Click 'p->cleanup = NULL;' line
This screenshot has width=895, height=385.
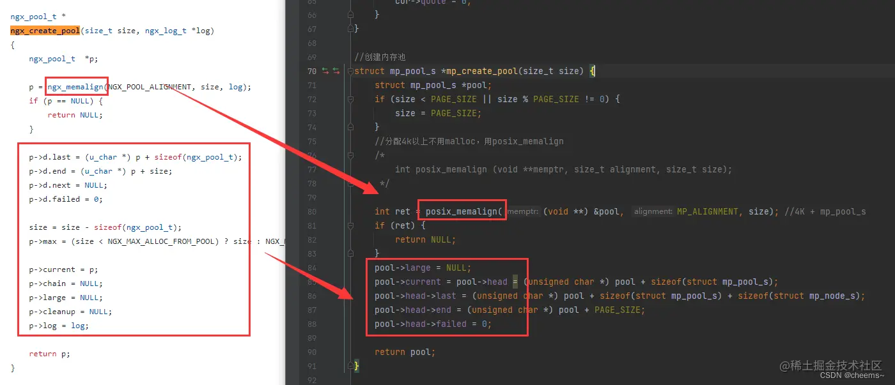tap(70, 311)
